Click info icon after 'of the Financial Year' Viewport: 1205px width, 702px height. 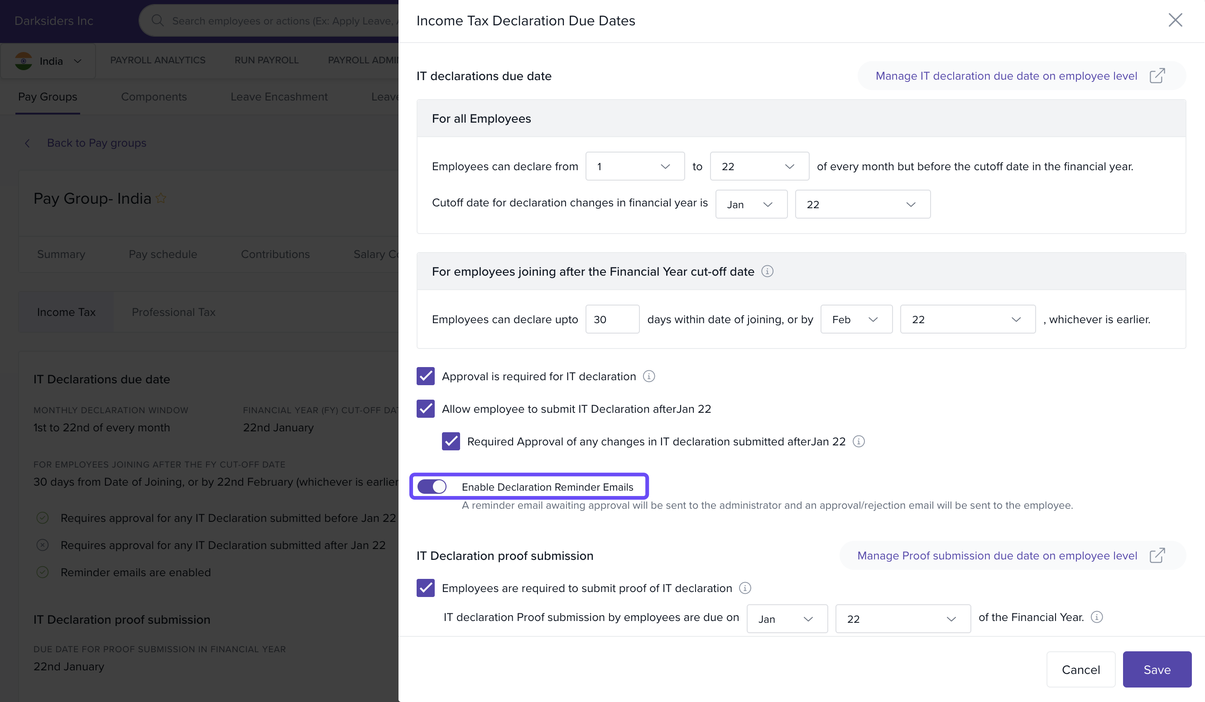point(1096,617)
